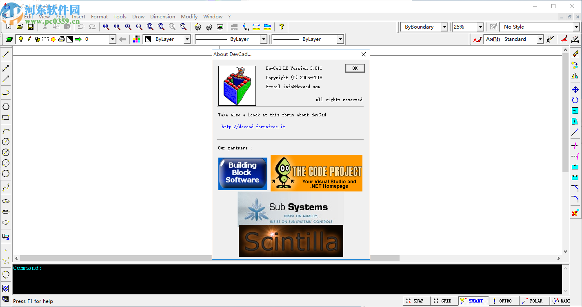This screenshot has height=307, width=582.
Task: Expand the ByLayer color dropdown
Action: (187, 39)
